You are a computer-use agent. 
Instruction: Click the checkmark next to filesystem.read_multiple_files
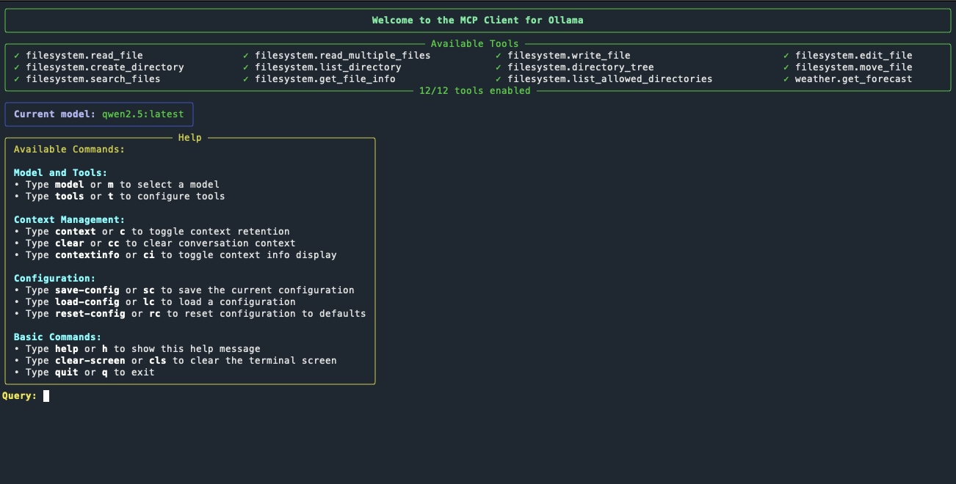(x=246, y=56)
